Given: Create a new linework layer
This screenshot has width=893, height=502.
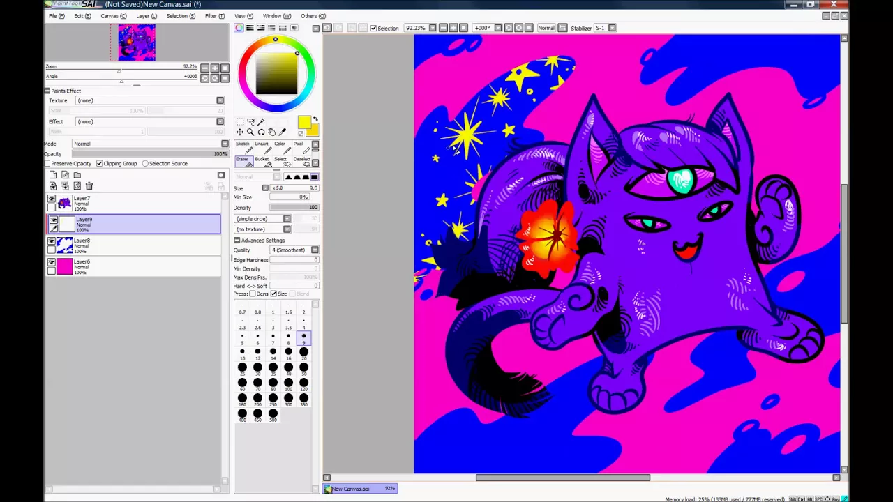Looking at the screenshot, I should tap(65, 175).
